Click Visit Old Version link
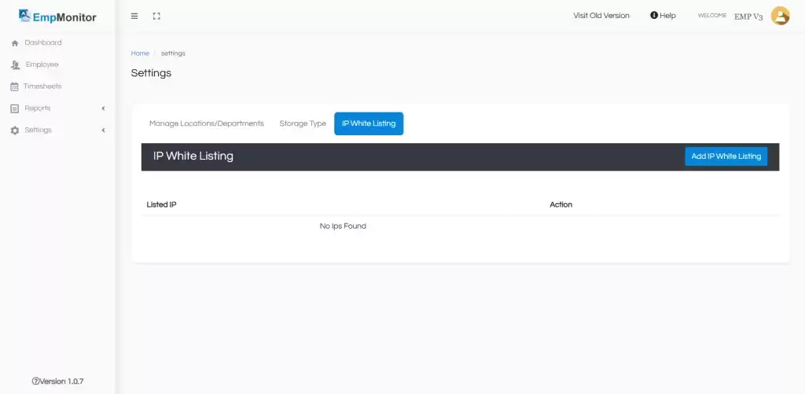Image resolution: width=805 pixels, height=394 pixels. point(601,16)
